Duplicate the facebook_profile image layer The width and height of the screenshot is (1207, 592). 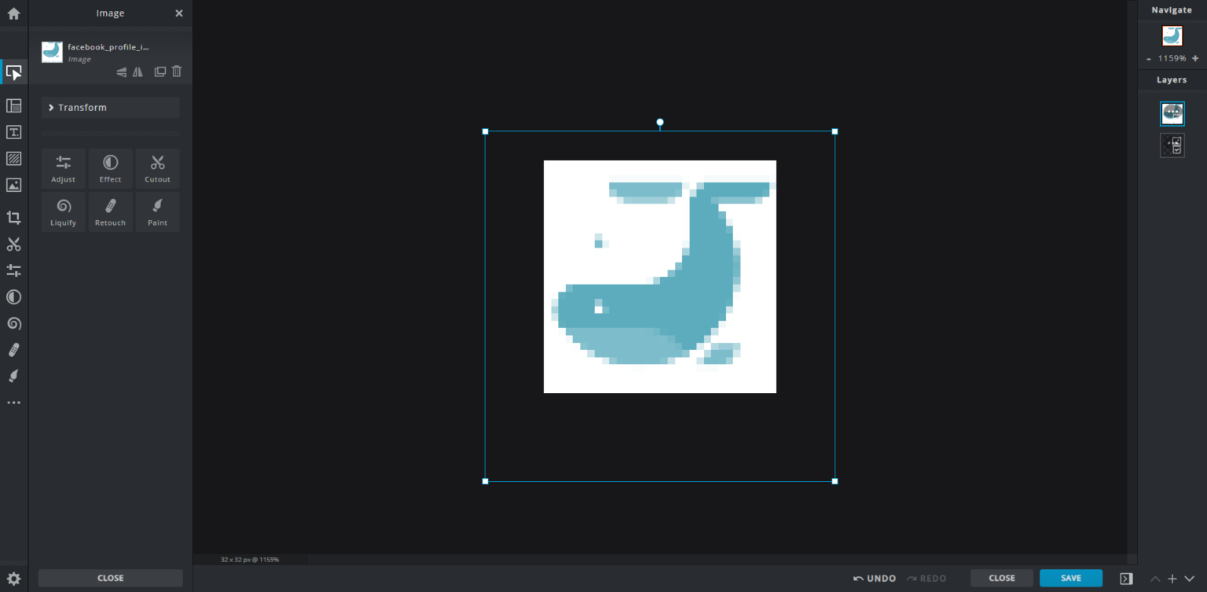click(160, 72)
